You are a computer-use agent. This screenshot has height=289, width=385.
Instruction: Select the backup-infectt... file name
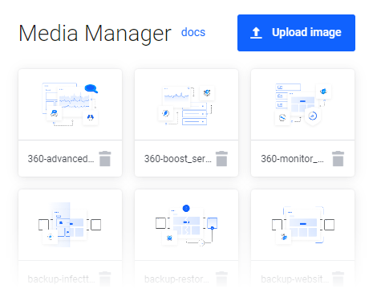(x=61, y=279)
